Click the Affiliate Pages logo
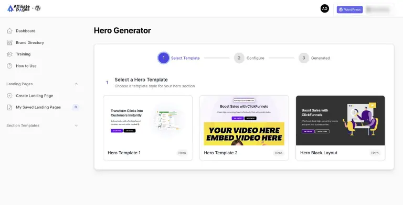Viewport: 403px width, 205px height. point(18,8)
